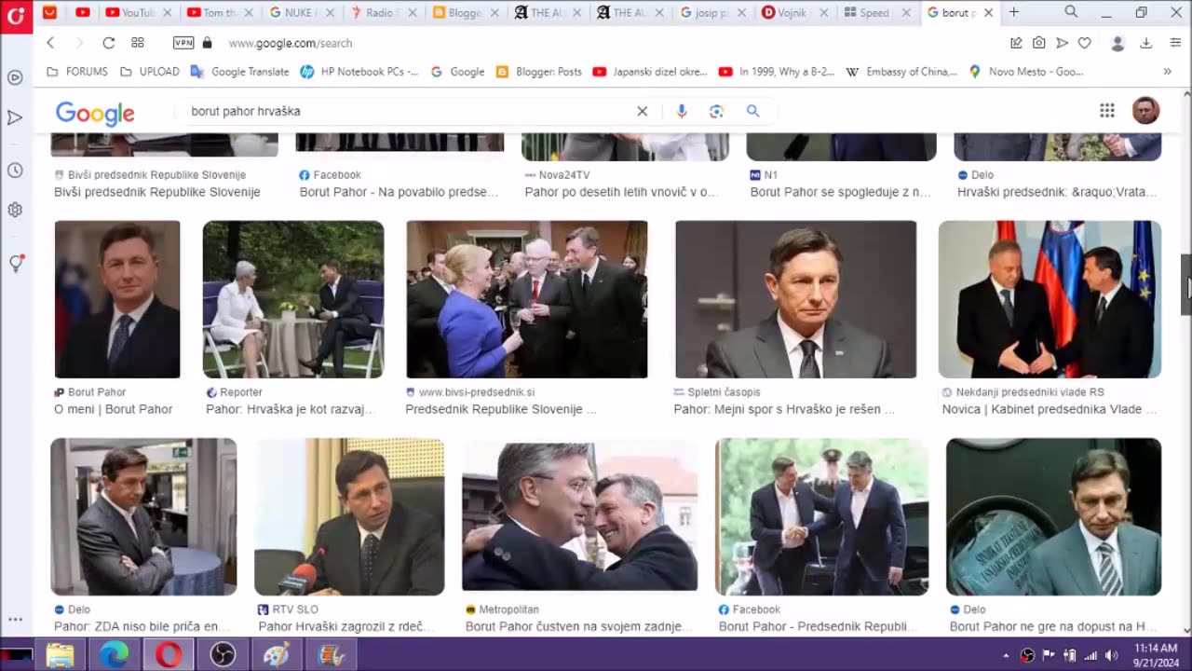Submit search with magnifier icon
Screen dimensions: 1192x671
pos(752,111)
